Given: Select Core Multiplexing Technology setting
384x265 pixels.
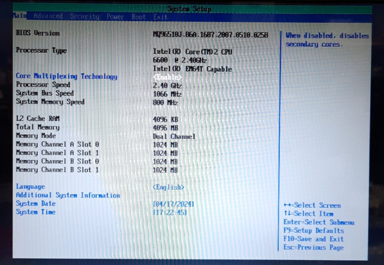Looking at the screenshot, I should tap(66, 76).
